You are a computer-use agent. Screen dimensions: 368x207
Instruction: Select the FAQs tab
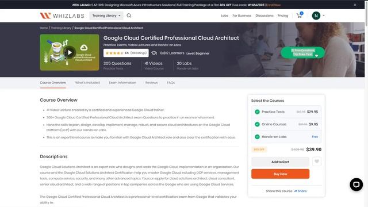[171, 83]
